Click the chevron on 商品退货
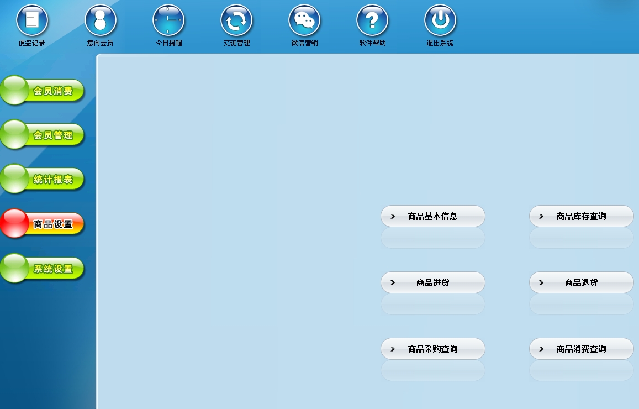Image resolution: width=639 pixels, height=409 pixels. click(541, 282)
